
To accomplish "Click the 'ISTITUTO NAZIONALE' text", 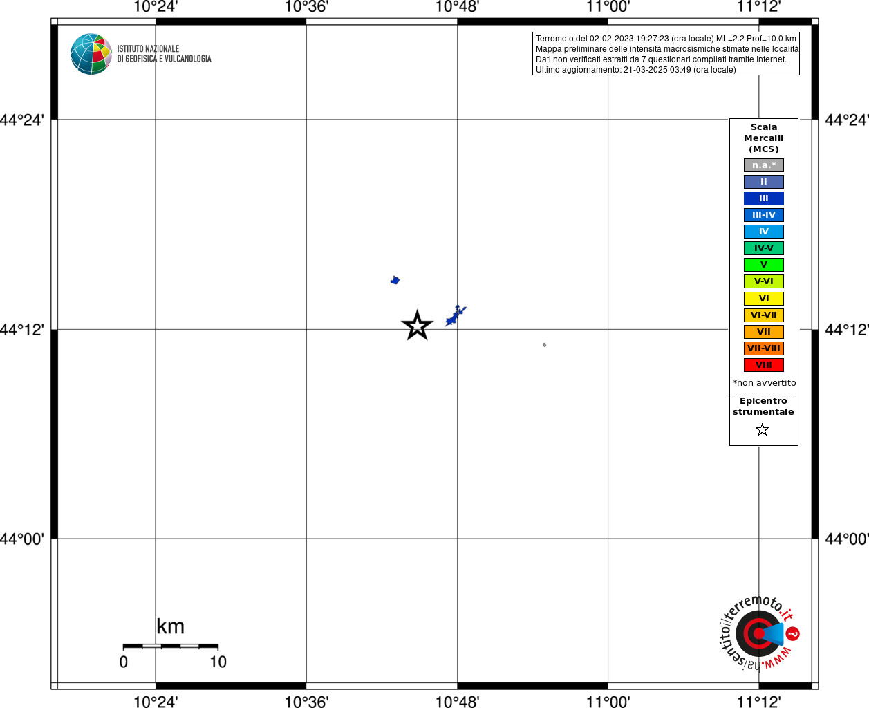I will point(148,49).
